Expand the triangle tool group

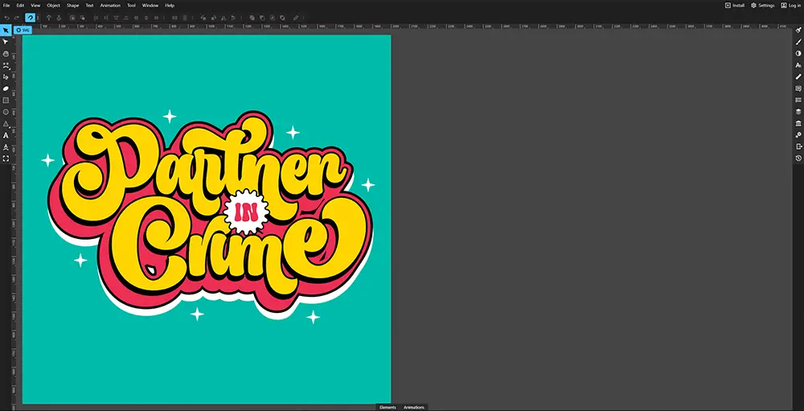[6, 124]
